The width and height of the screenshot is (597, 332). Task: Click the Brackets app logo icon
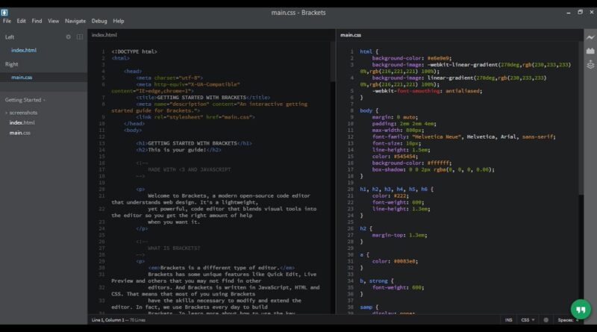4,13
